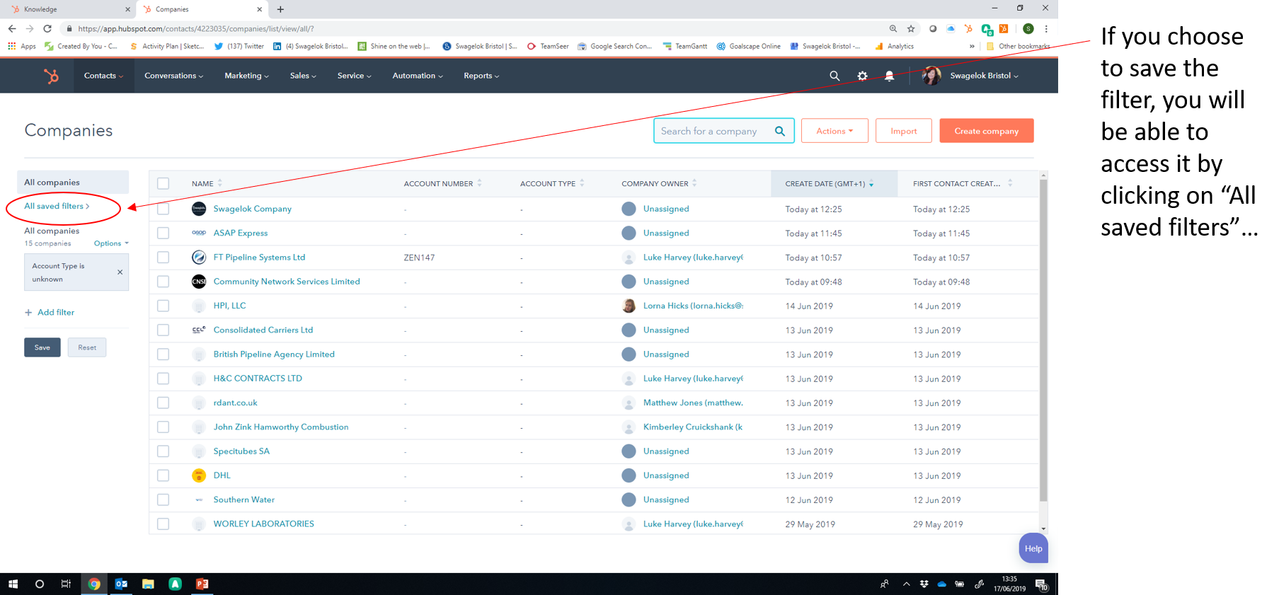Tick checkbox for WORLEY LABORATORIES row
The image size is (1279, 595).
pyautogui.click(x=164, y=524)
